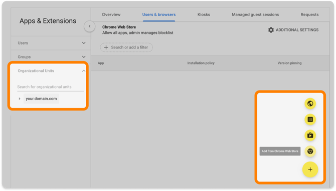Viewport: 336px width, 191px height.
Task: Open ADDITIONAL SETTINGS
Action: (293, 30)
